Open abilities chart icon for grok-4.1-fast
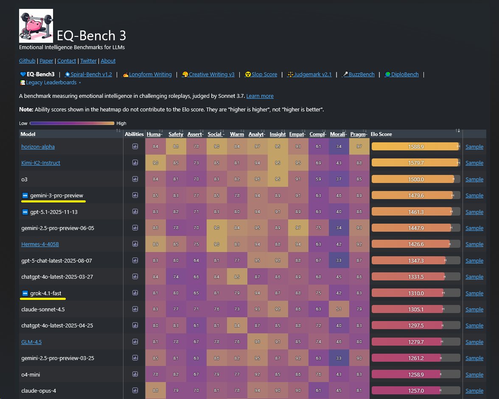This screenshot has width=499, height=399. [135, 293]
